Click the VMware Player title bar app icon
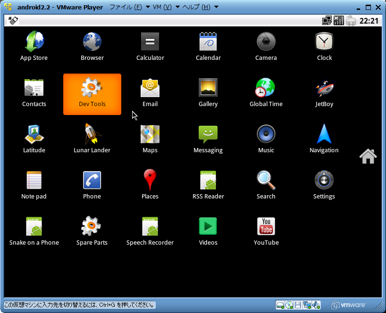The width and height of the screenshot is (386, 313). click(8, 7)
